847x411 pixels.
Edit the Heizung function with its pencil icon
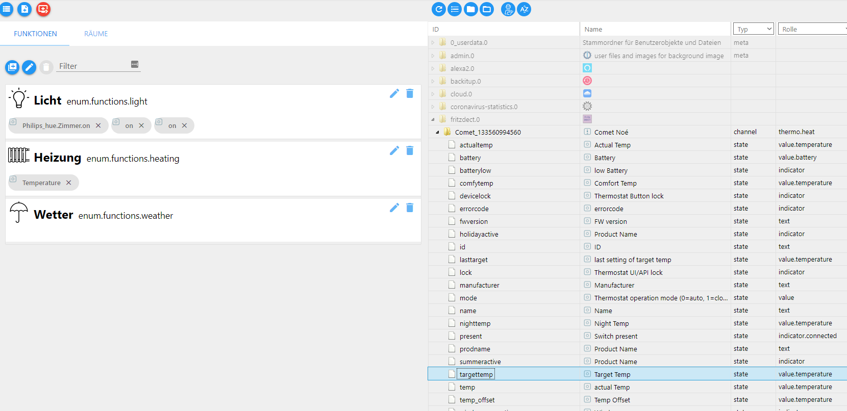394,150
